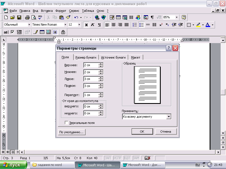Open задания по word taskbar button
The image size is (226, 169).
(52, 165)
